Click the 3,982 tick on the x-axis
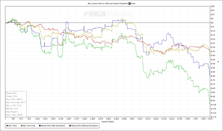Screen dimensions: 223x131 click(108, 119)
